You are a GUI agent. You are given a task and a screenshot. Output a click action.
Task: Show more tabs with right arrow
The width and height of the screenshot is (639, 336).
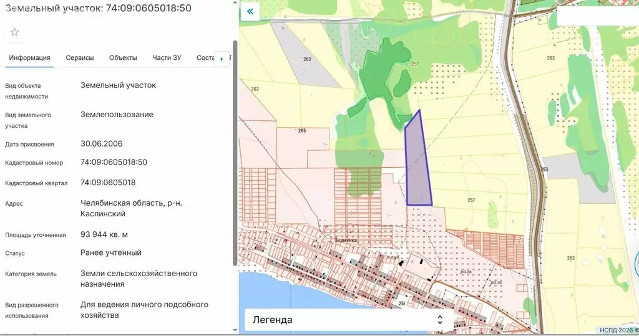pos(222,59)
